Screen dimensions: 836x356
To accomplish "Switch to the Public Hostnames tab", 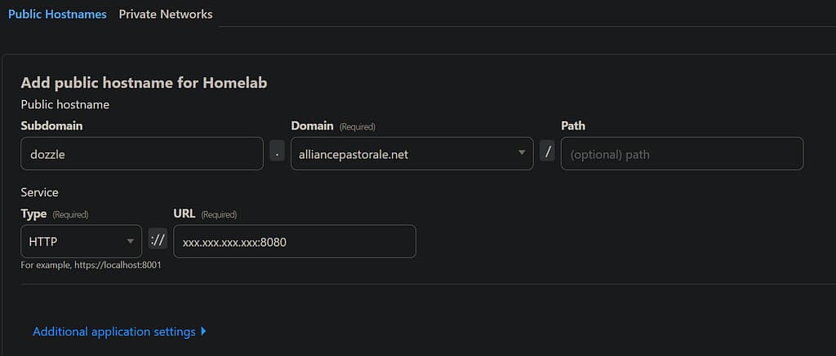I will click(x=57, y=14).
